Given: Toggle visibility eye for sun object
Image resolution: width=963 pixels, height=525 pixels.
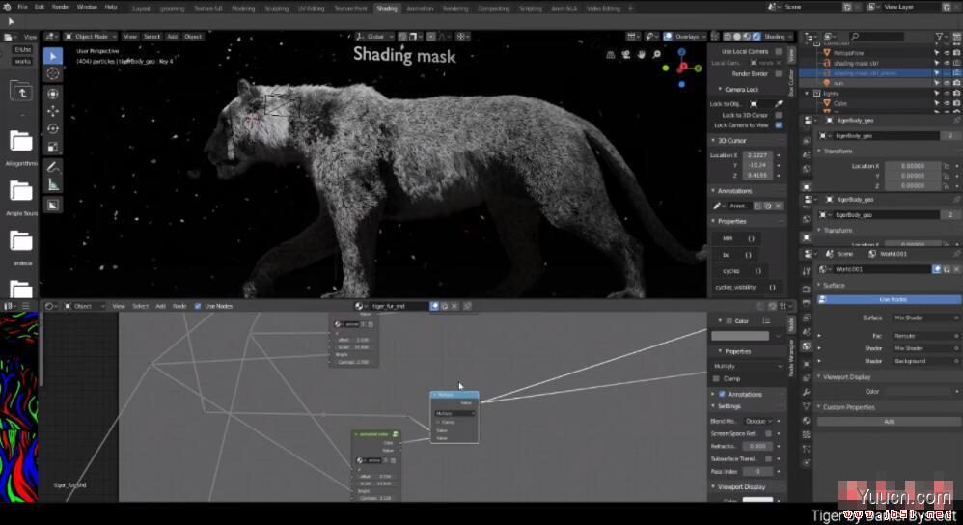Looking at the screenshot, I should [x=947, y=83].
